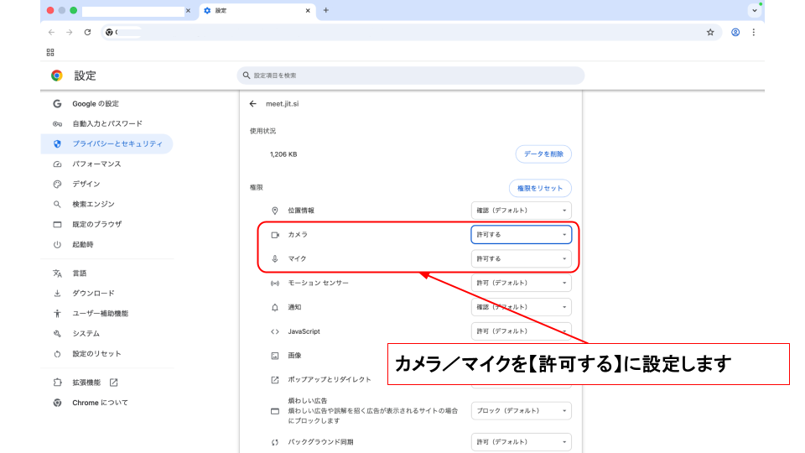Screen dimensions: 805x453
Task: Open the microphone permission dropdown
Action: pyautogui.click(x=521, y=258)
